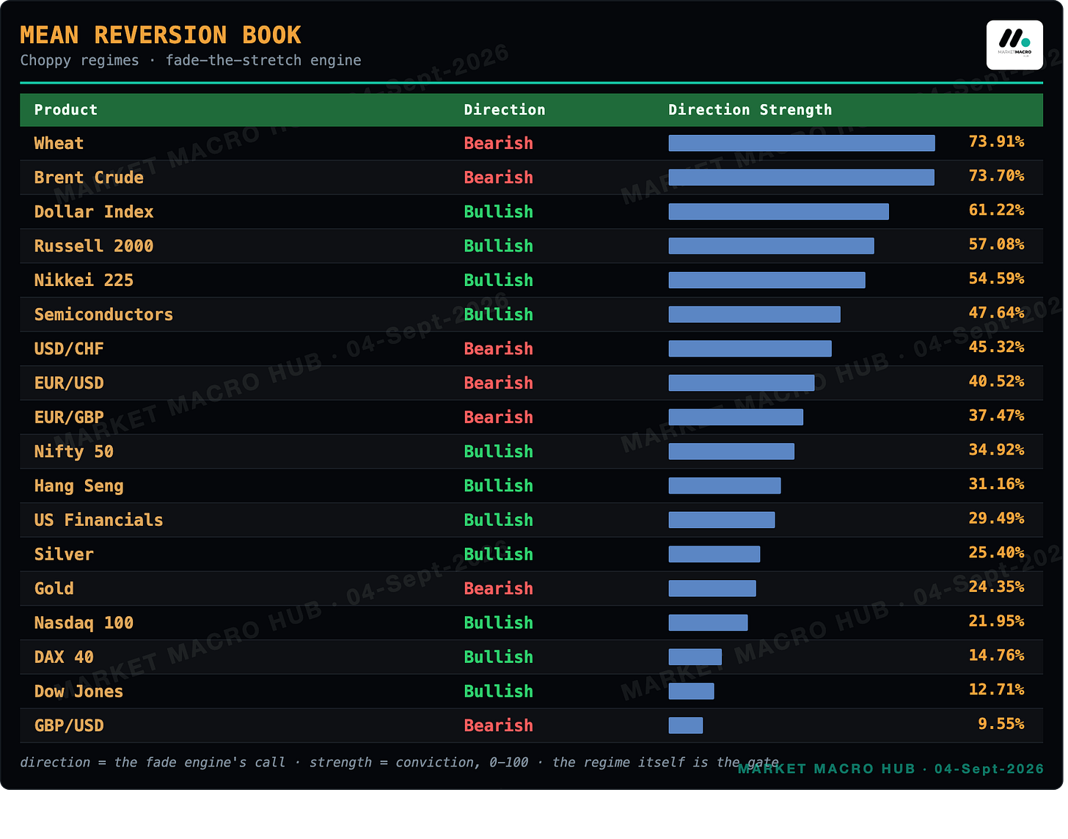1068x839 pixels.
Task: Select the Nikkei 225 product name
Action: 84,280
